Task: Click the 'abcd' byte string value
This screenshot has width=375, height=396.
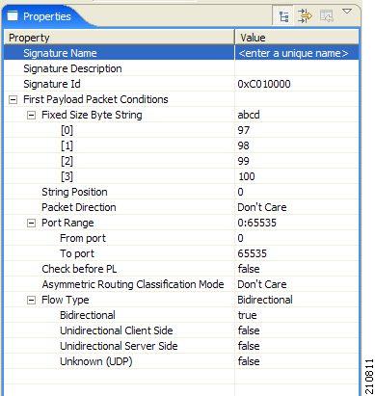Action: [249, 115]
